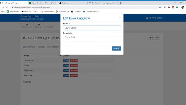Viewport: 186px width, 105px height.
Task: Select the Text Book name cell
Action: [43, 75]
